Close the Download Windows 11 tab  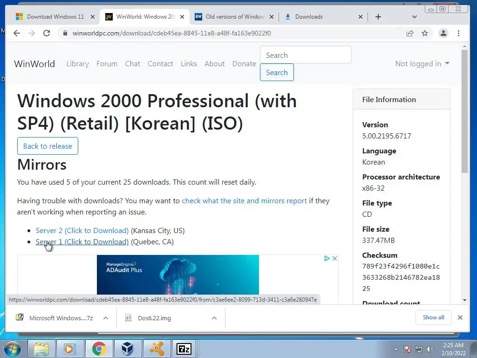(93, 17)
